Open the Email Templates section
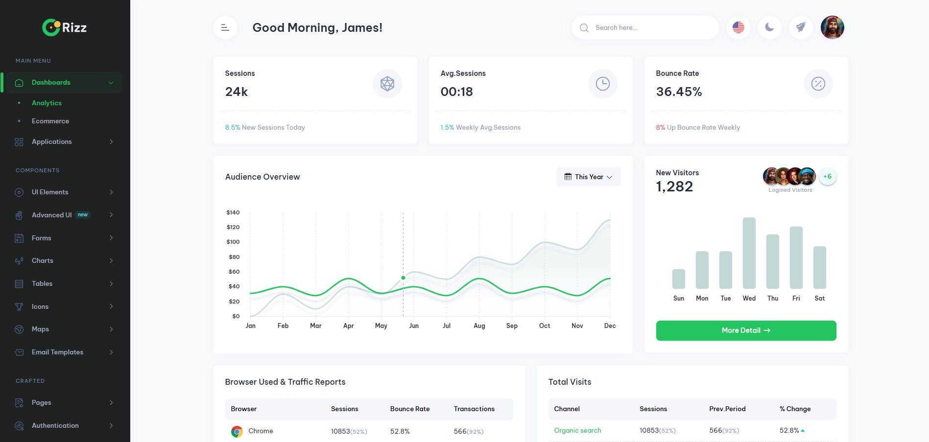 tap(57, 352)
